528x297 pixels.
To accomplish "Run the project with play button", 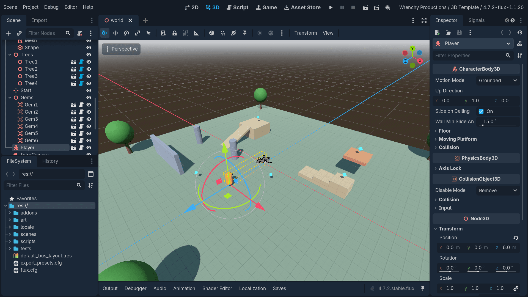I will 331,7.
